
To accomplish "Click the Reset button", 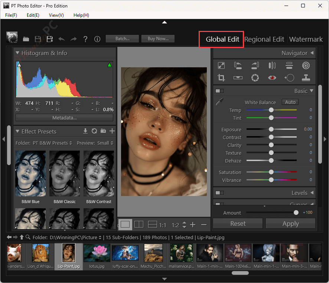I will 238,223.
